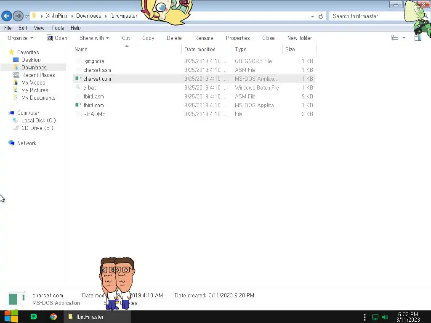Go back with the Back arrow button

coord(7,16)
